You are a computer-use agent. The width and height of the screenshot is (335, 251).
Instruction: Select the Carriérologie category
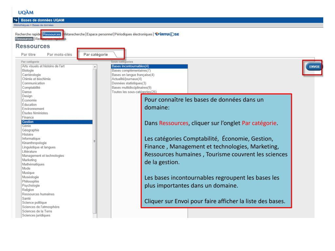click(57, 75)
